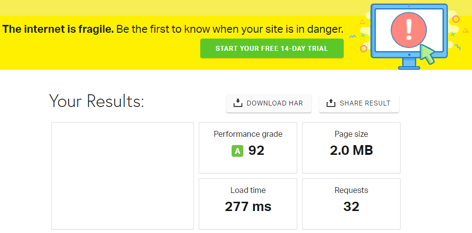Screen dimensions: 472x233
Task: Click the pink ring decoration right of the monitor
Action: point(456,19)
